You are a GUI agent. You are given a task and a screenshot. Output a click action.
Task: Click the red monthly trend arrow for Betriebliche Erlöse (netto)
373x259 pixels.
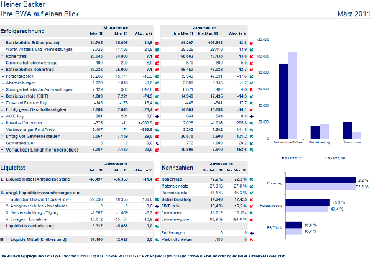[157, 43]
